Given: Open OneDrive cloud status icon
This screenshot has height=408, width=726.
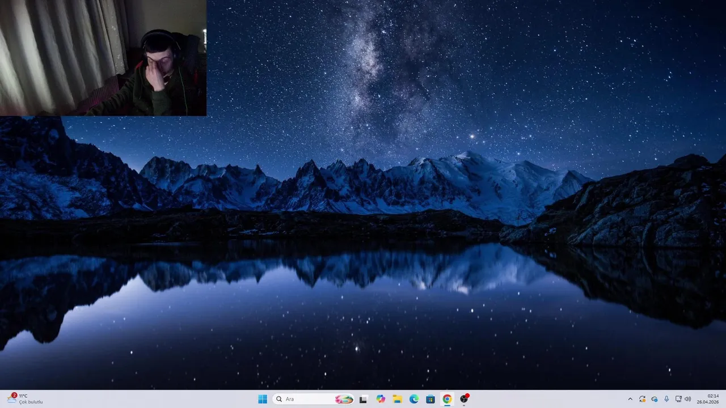Looking at the screenshot, I should coord(655,399).
